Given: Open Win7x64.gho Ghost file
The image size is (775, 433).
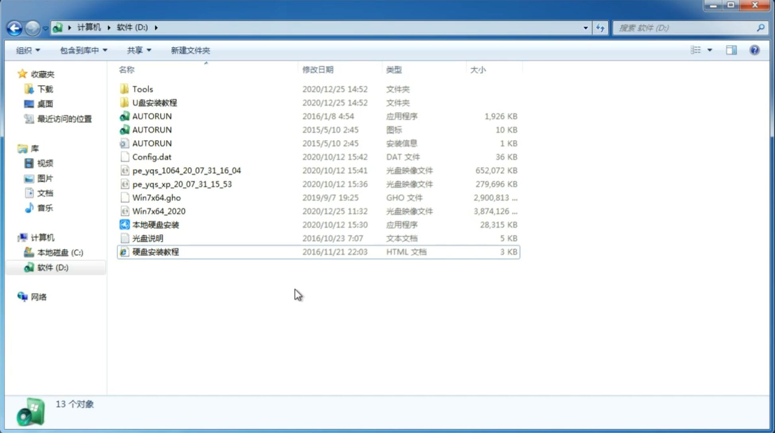Looking at the screenshot, I should click(x=156, y=197).
